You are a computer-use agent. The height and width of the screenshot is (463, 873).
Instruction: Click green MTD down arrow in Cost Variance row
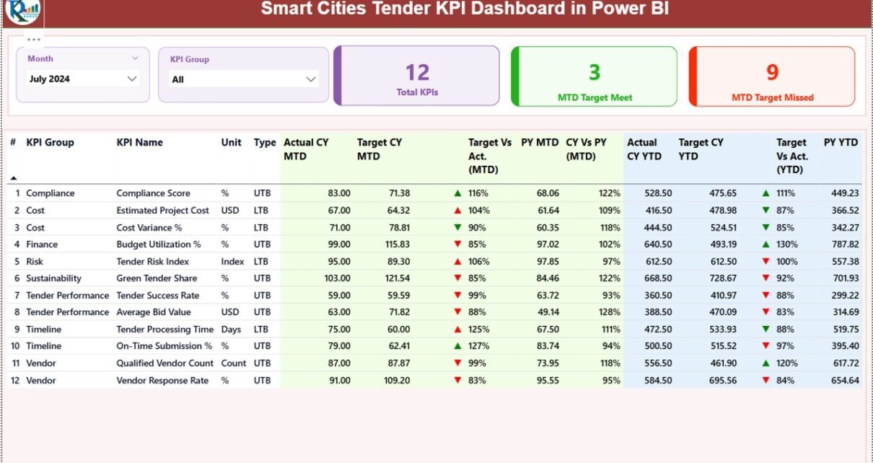pos(457,228)
